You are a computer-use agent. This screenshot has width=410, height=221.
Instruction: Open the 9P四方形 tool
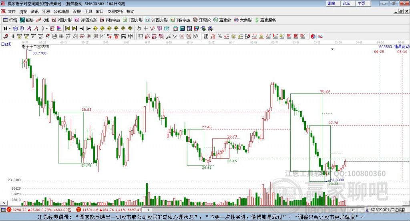[x=86, y=20]
